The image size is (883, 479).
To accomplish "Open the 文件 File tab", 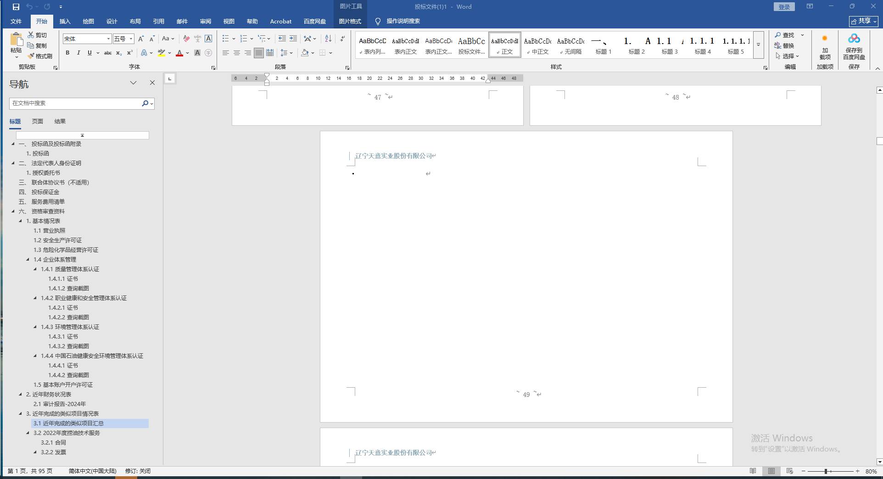I will click(x=16, y=21).
